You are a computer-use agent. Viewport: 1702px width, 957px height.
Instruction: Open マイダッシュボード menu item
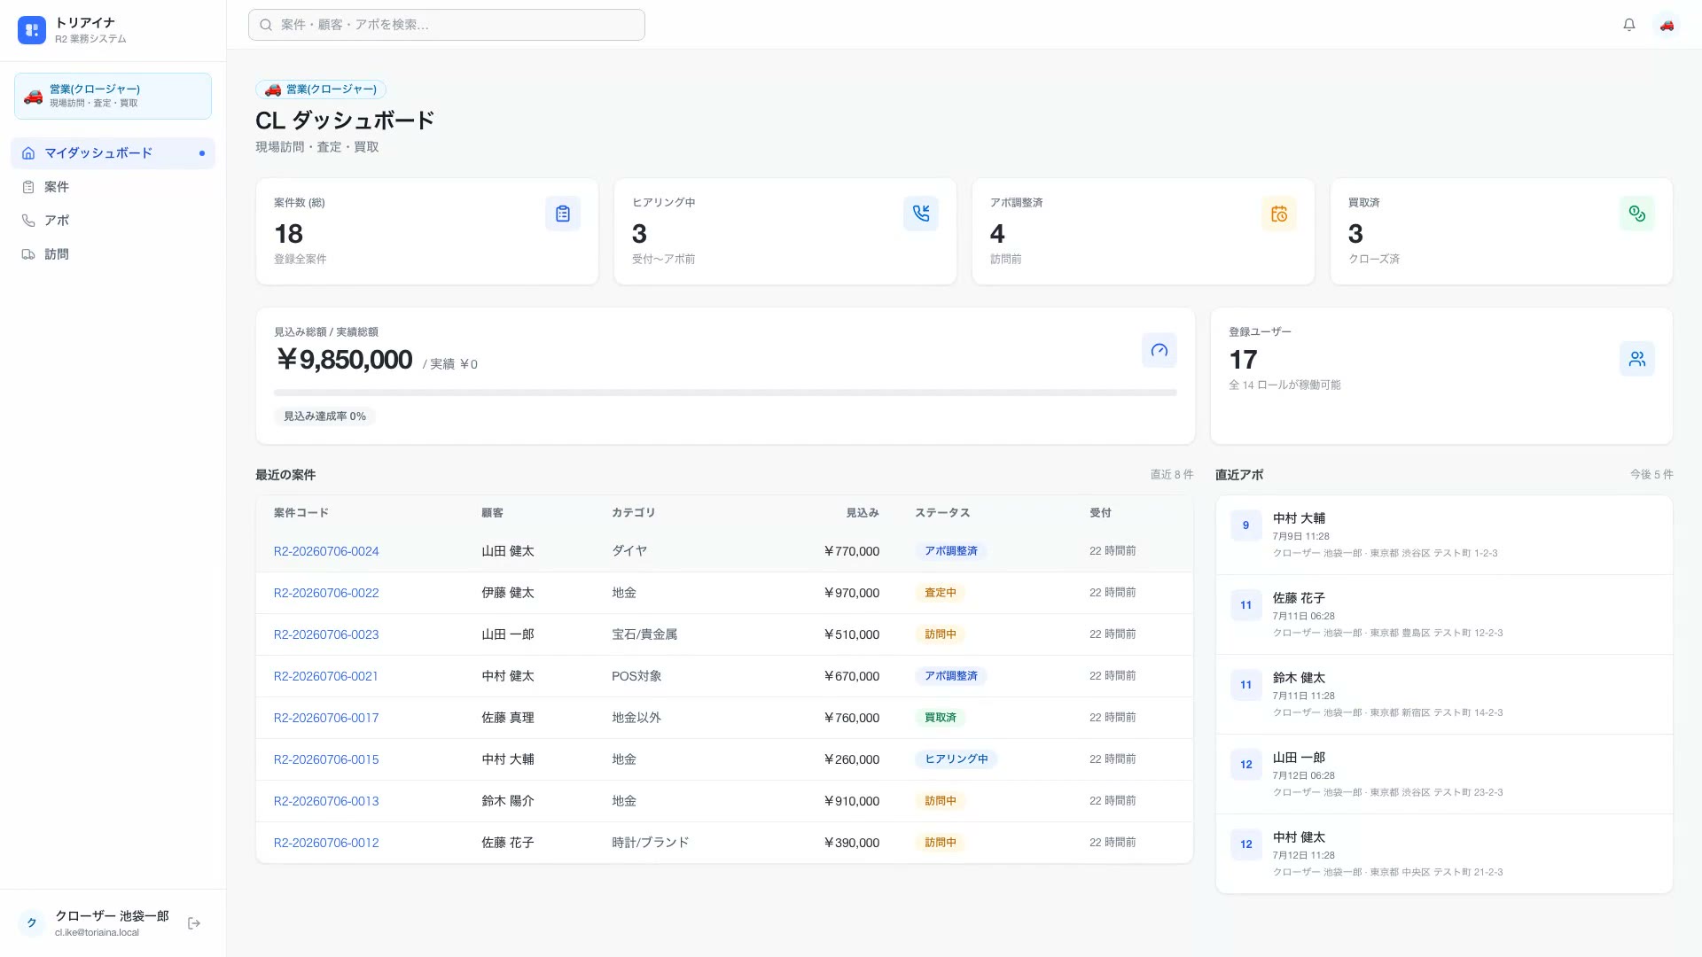click(113, 153)
